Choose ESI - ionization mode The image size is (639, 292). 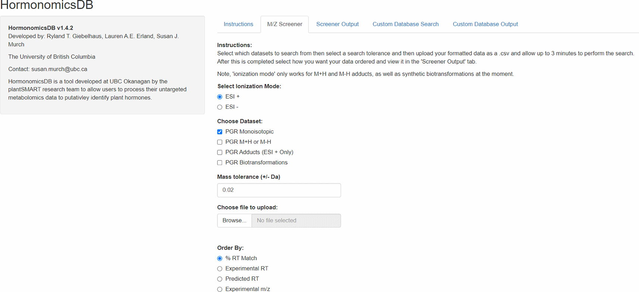coord(220,107)
